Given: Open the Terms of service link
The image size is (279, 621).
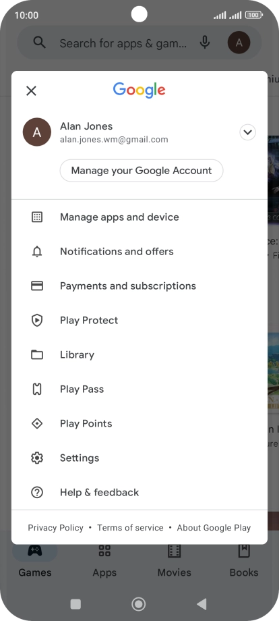Looking at the screenshot, I should tap(131, 528).
